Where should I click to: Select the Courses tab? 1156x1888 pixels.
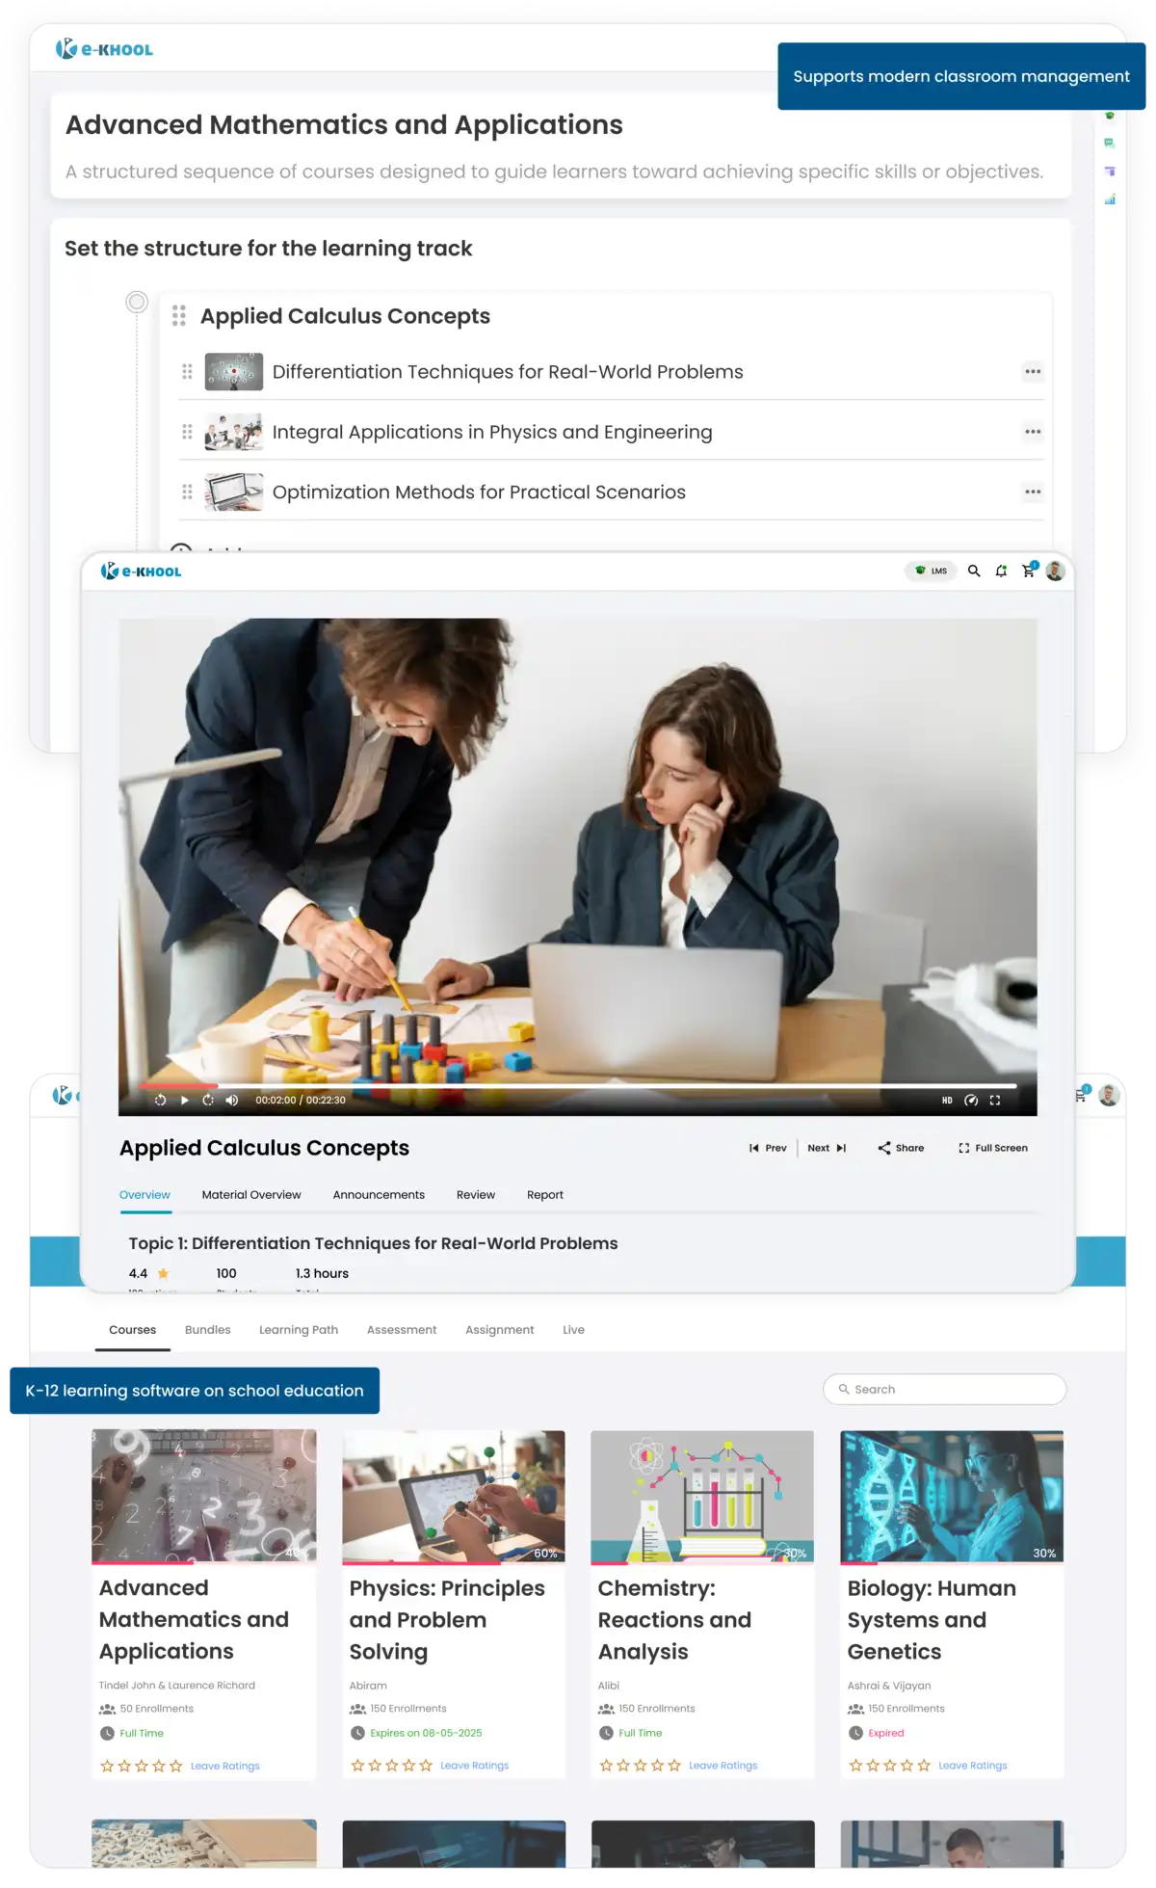point(132,1330)
